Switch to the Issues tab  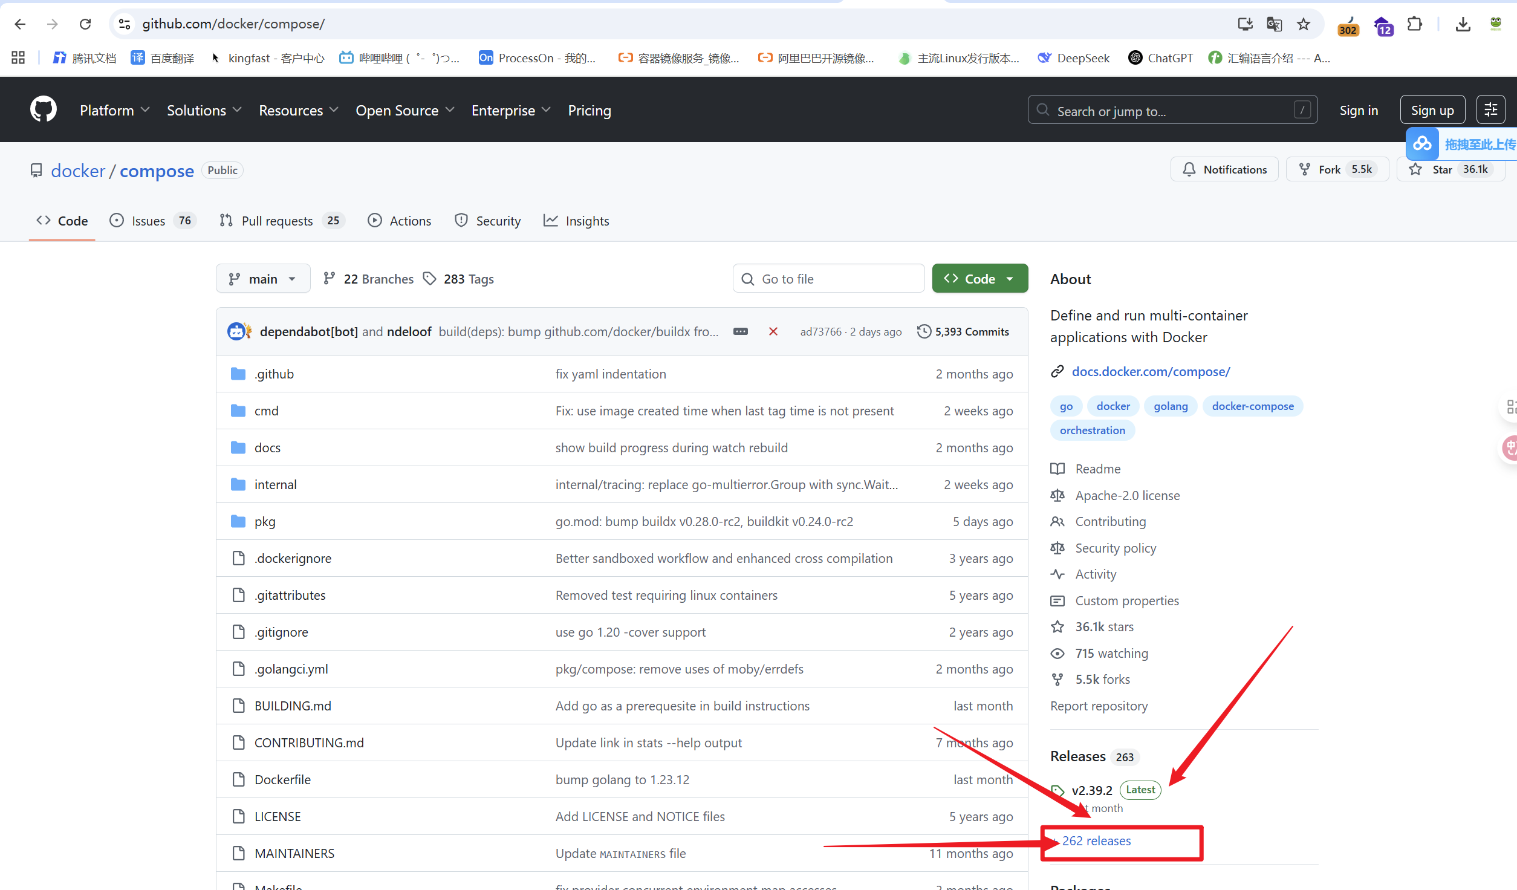pos(153,221)
